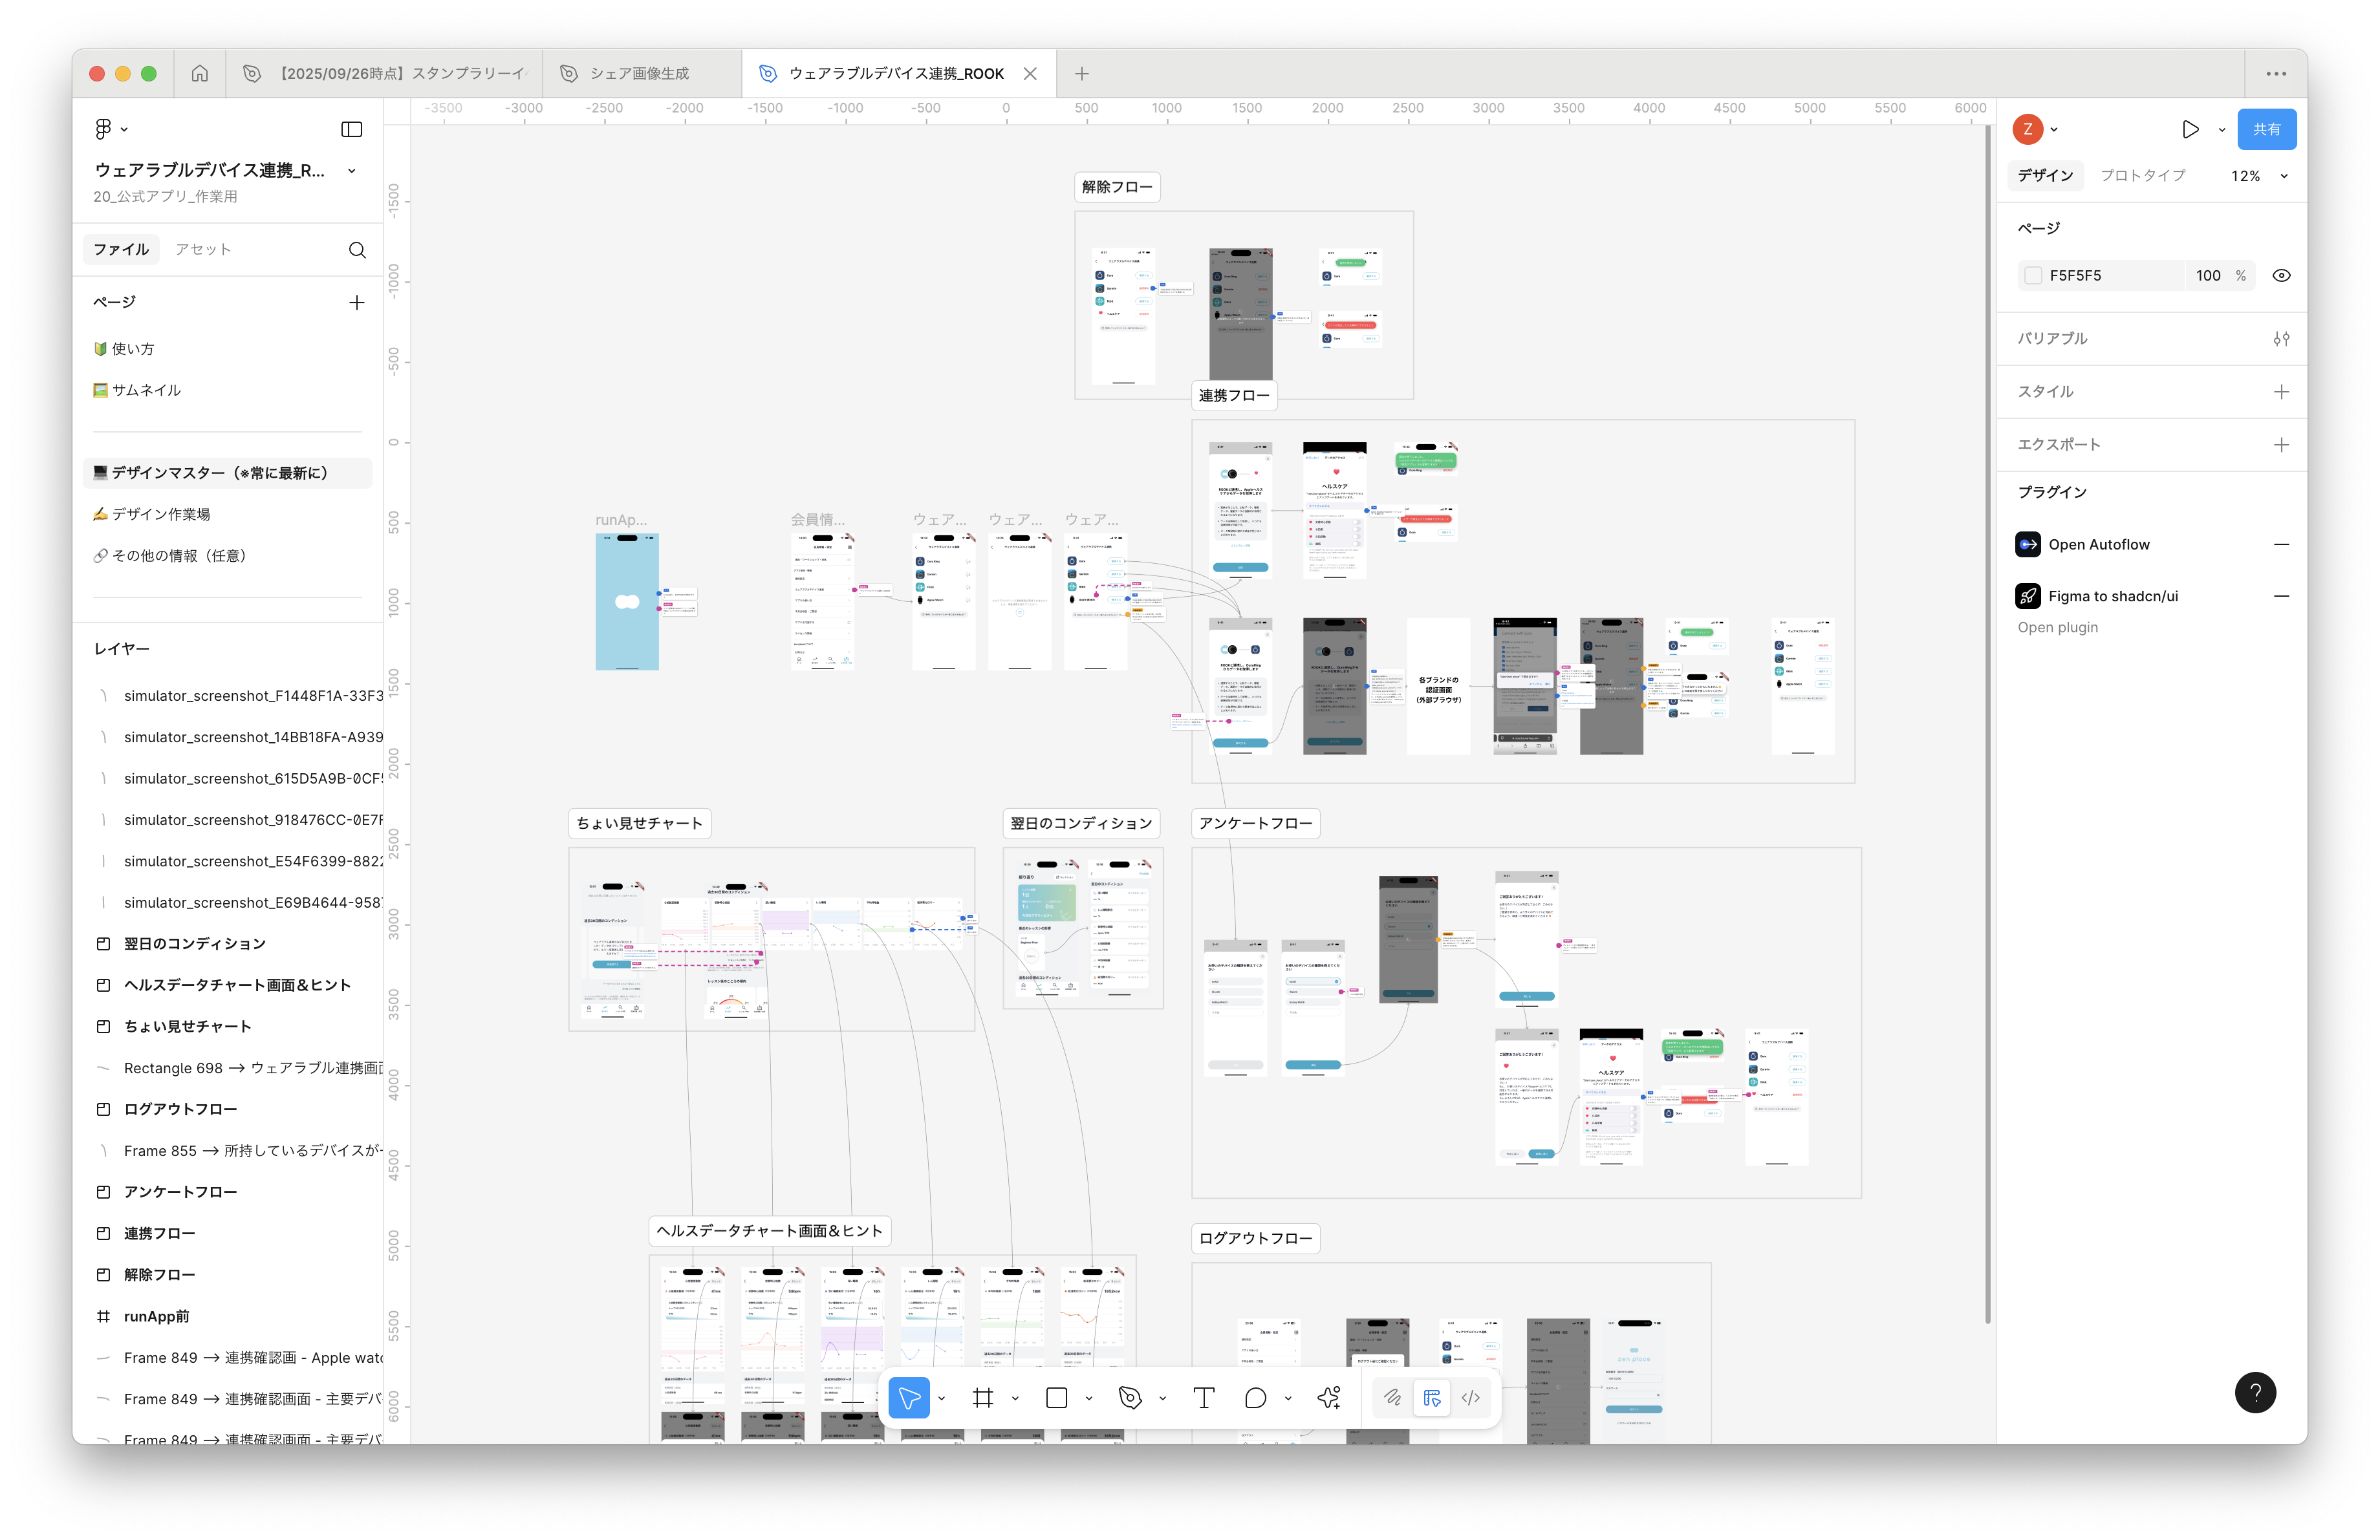Select the Pen tool
This screenshot has height=1540, width=2380.
point(1130,1397)
